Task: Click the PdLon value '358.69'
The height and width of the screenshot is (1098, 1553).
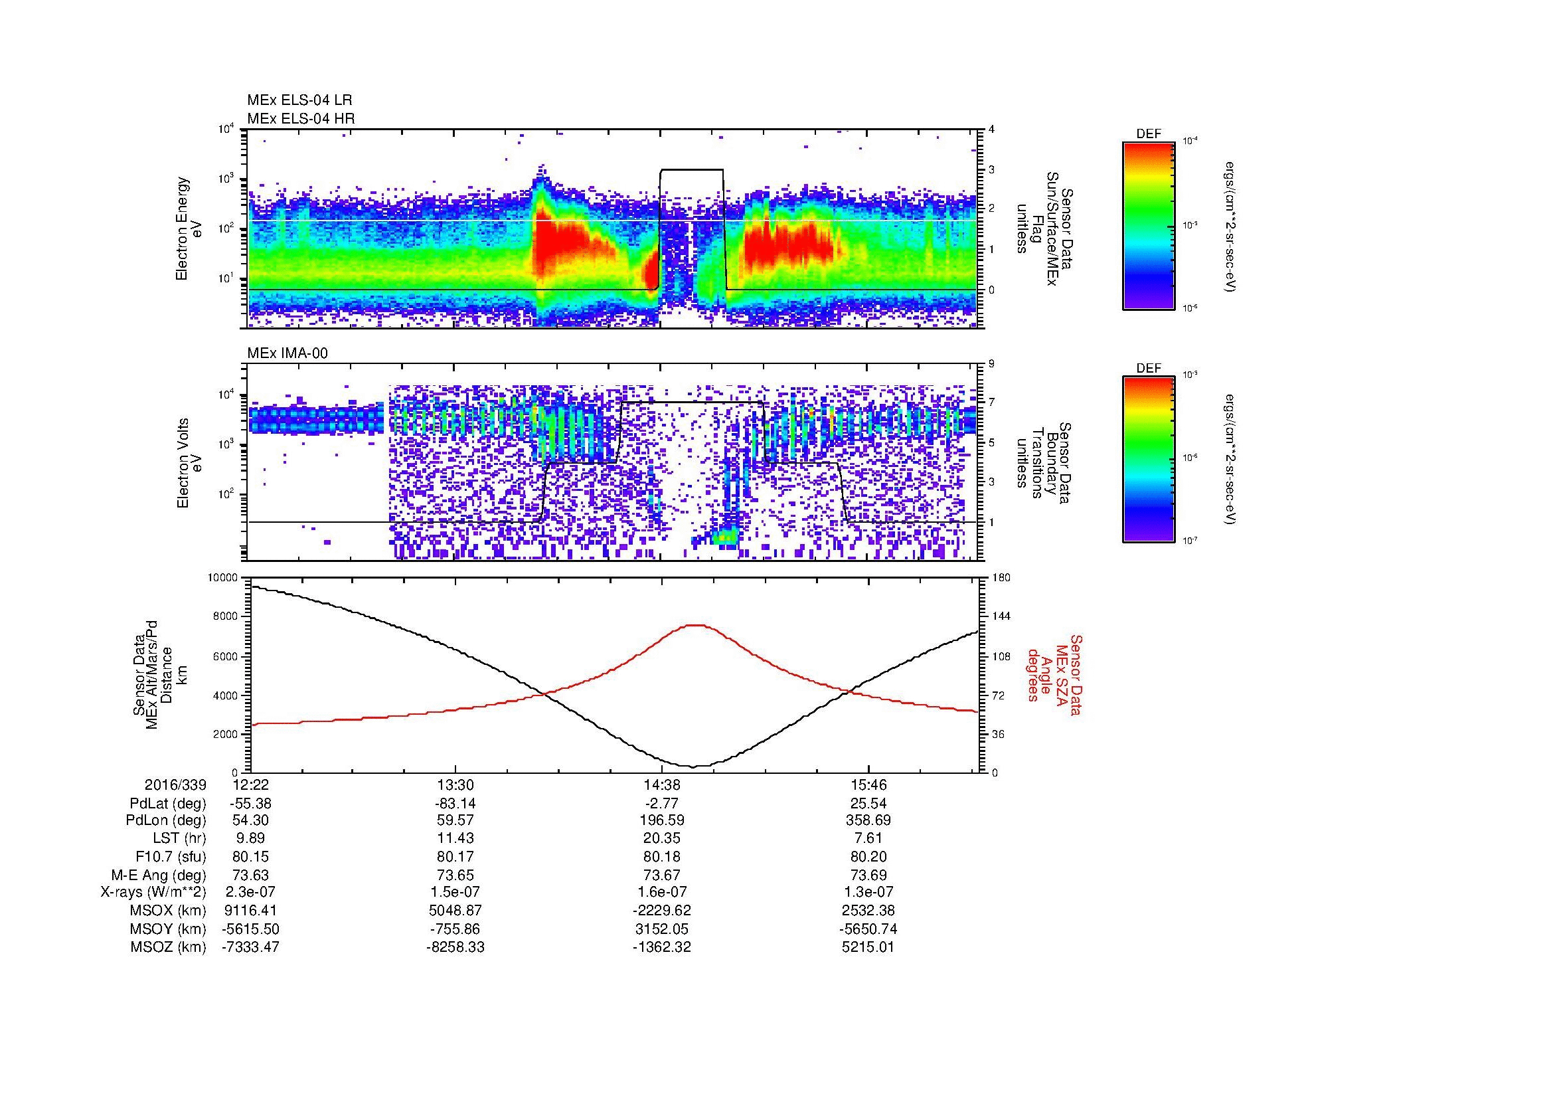Action: pos(868,820)
